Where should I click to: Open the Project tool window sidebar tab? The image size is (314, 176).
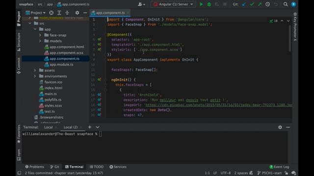19,19
